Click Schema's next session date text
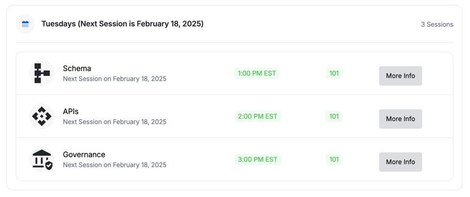The image size is (470, 197). (x=115, y=79)
